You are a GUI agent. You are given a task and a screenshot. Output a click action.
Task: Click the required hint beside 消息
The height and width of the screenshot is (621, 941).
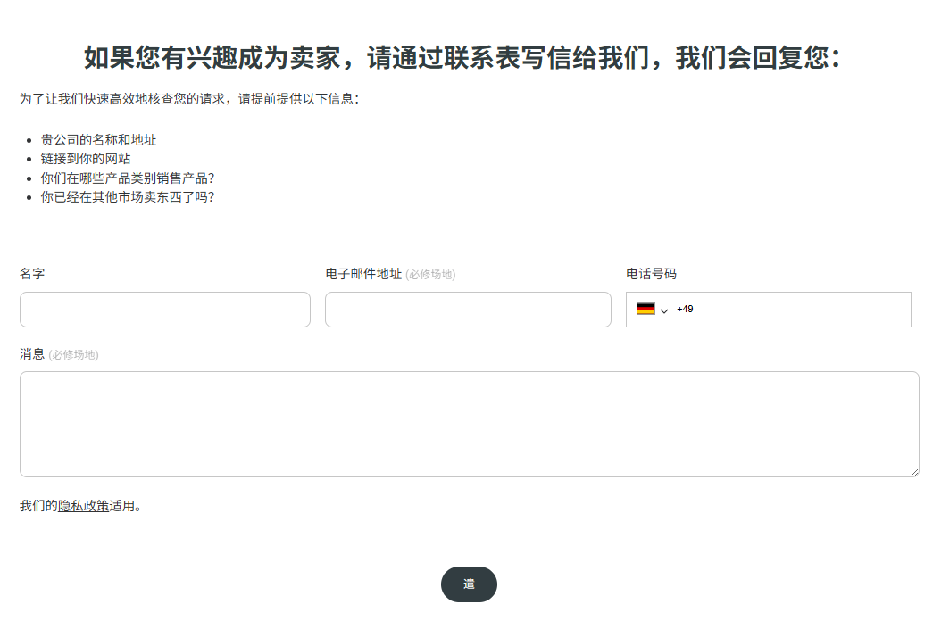(73, 355)
